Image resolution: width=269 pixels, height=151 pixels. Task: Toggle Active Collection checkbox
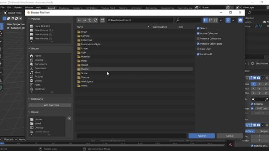198,34
